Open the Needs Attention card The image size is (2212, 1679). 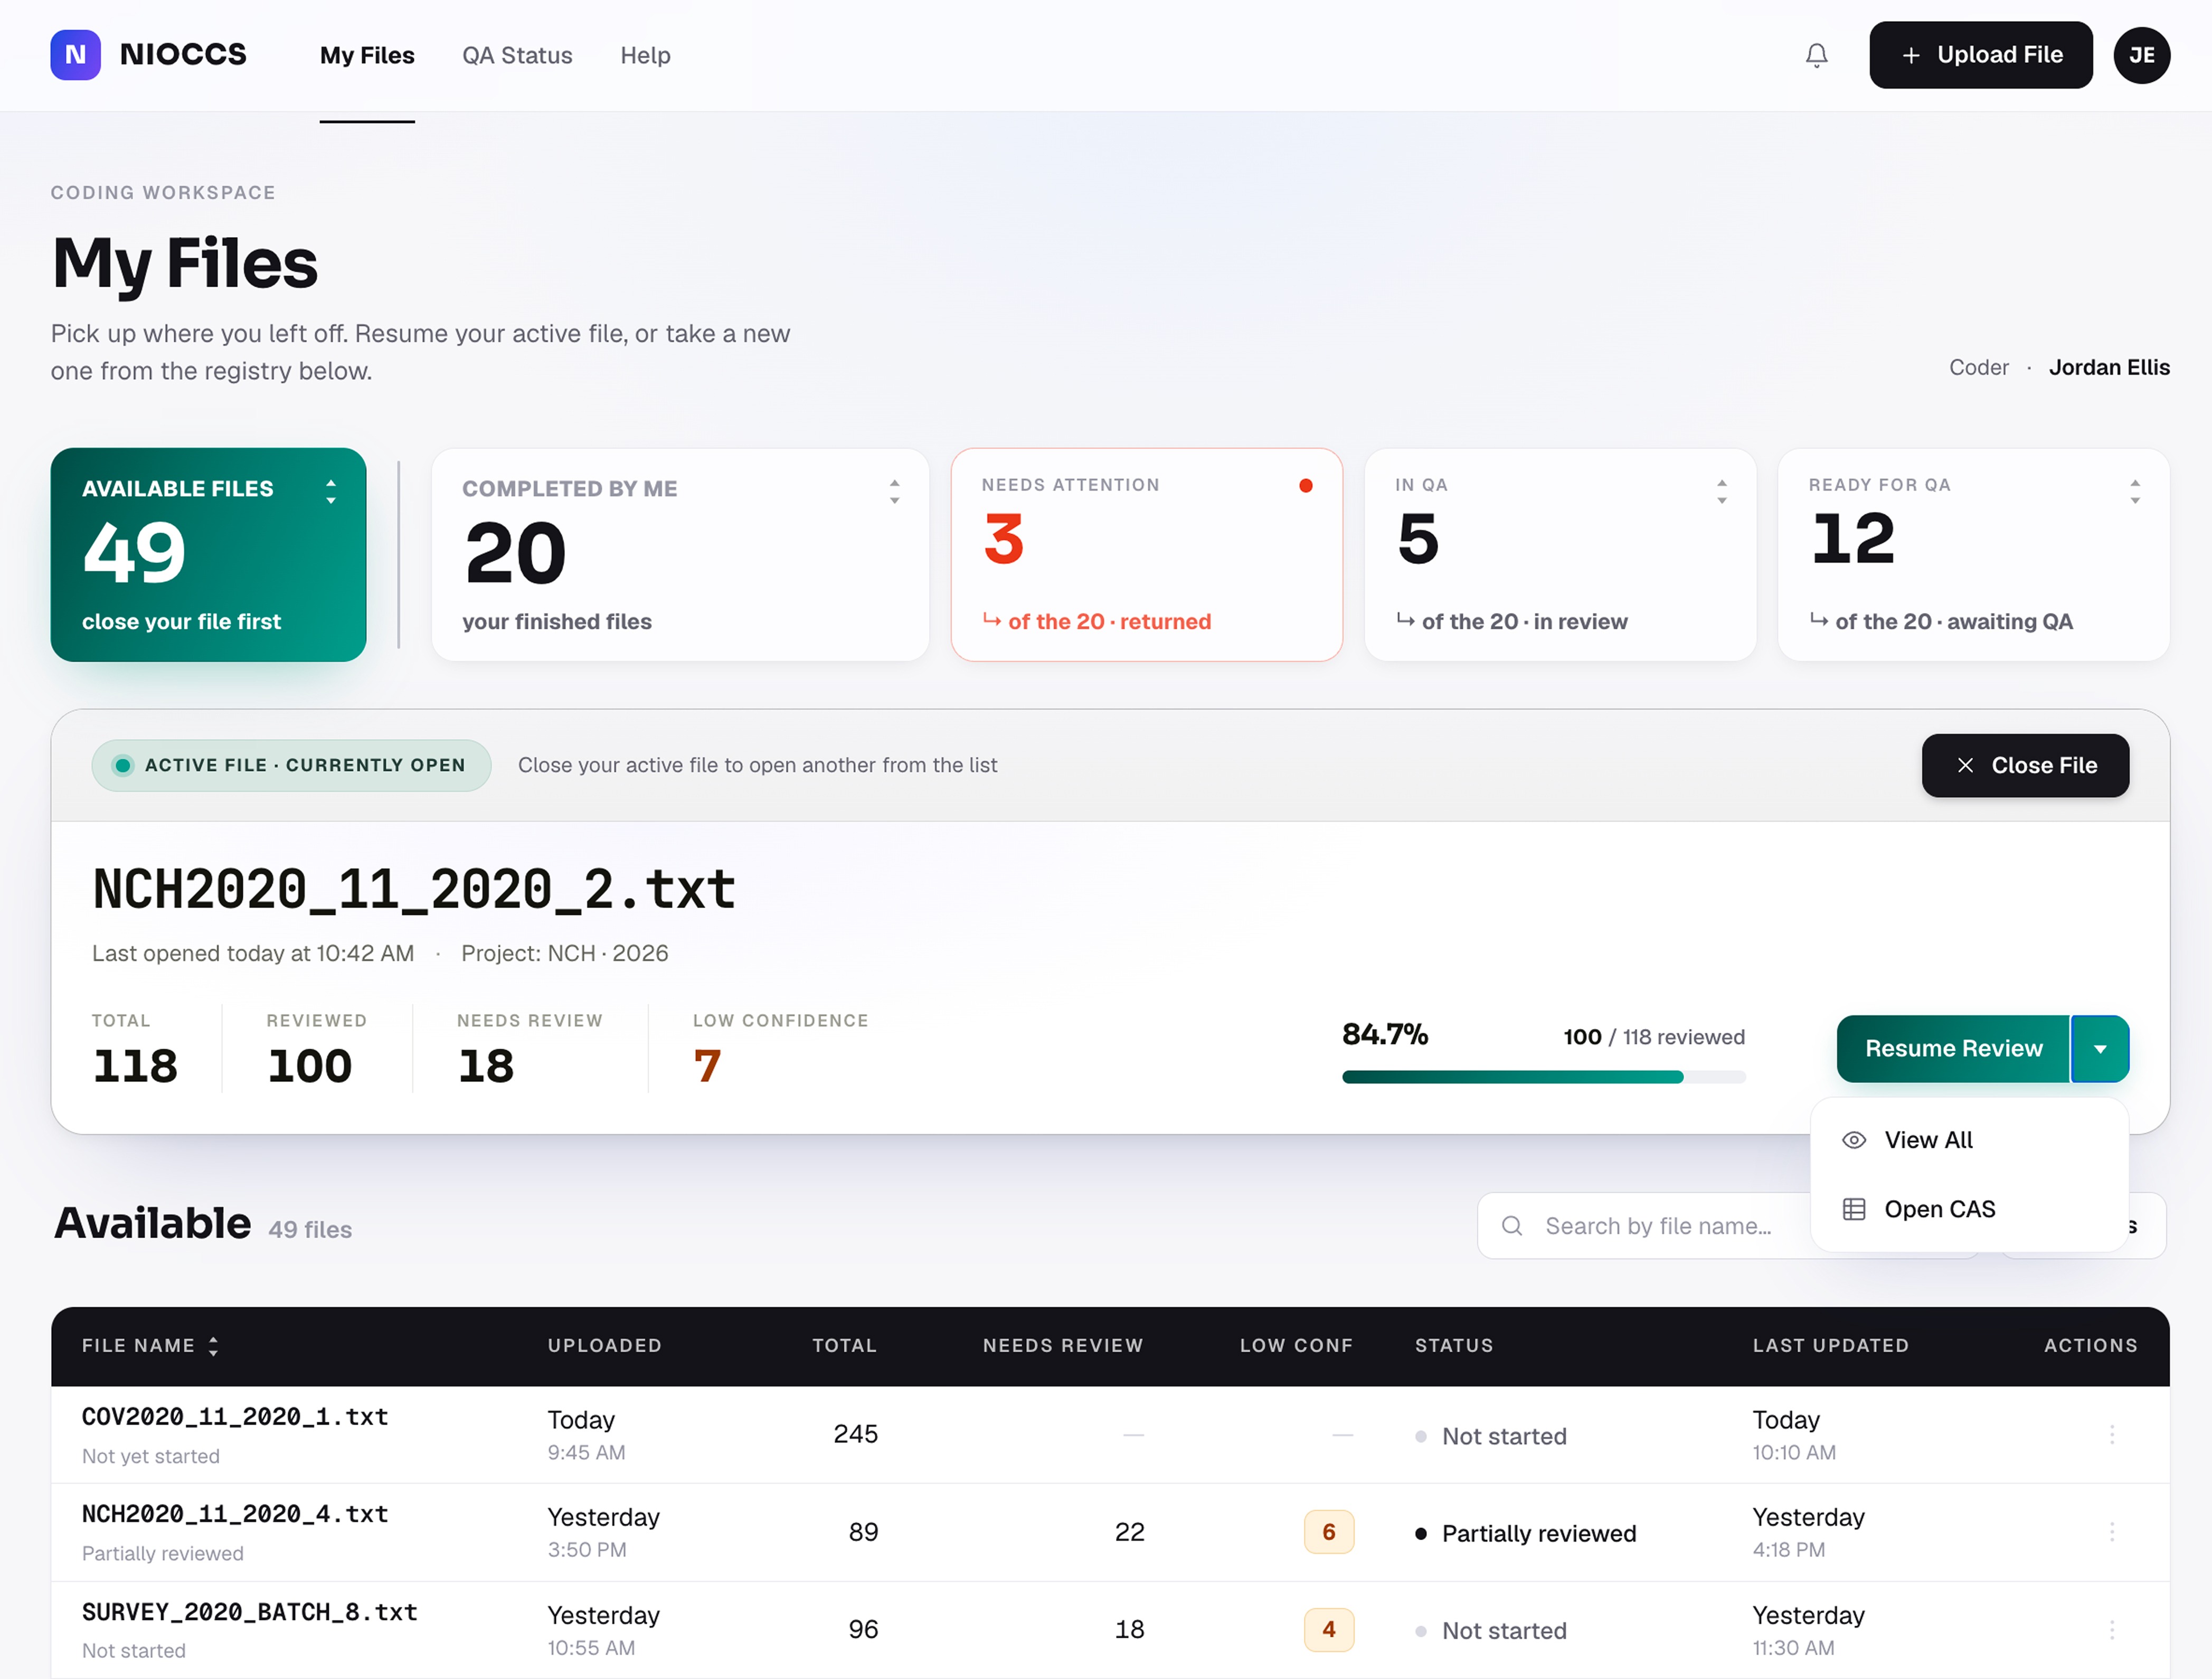coord(1146,554)
